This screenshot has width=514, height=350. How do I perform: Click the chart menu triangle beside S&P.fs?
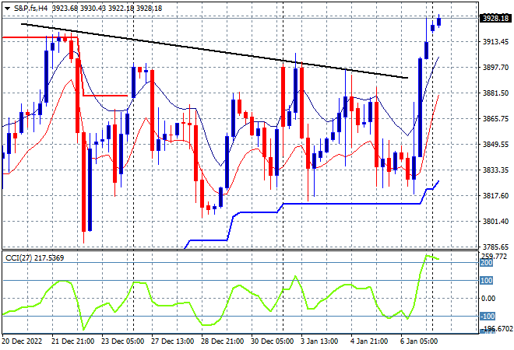pyautogui.click(x=7, y=9)
